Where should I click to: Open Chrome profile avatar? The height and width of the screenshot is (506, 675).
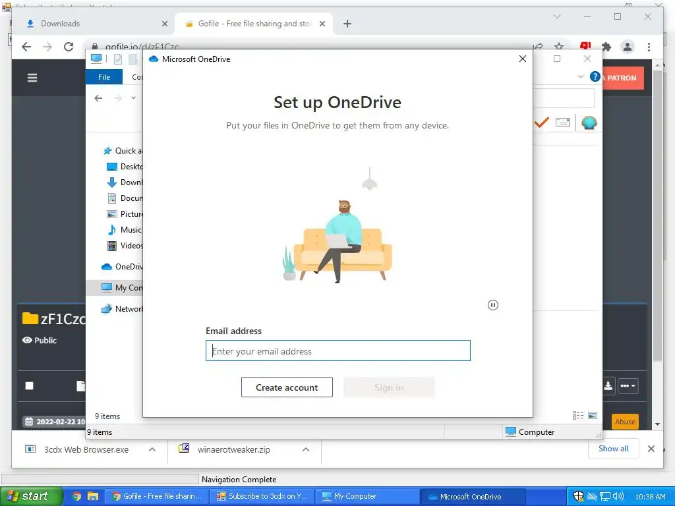pyautogui.click(x=628, y=47)
